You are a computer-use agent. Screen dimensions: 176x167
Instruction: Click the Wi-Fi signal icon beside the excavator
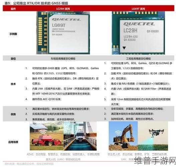point(118,133)
